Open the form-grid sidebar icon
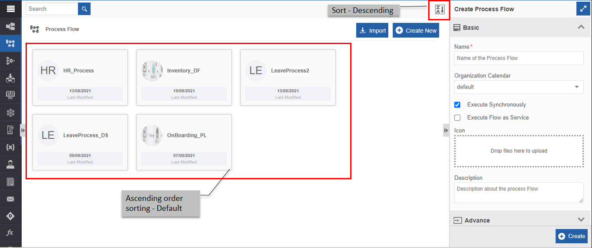Viewport: 592px width, 248px height. coord(10,95)
